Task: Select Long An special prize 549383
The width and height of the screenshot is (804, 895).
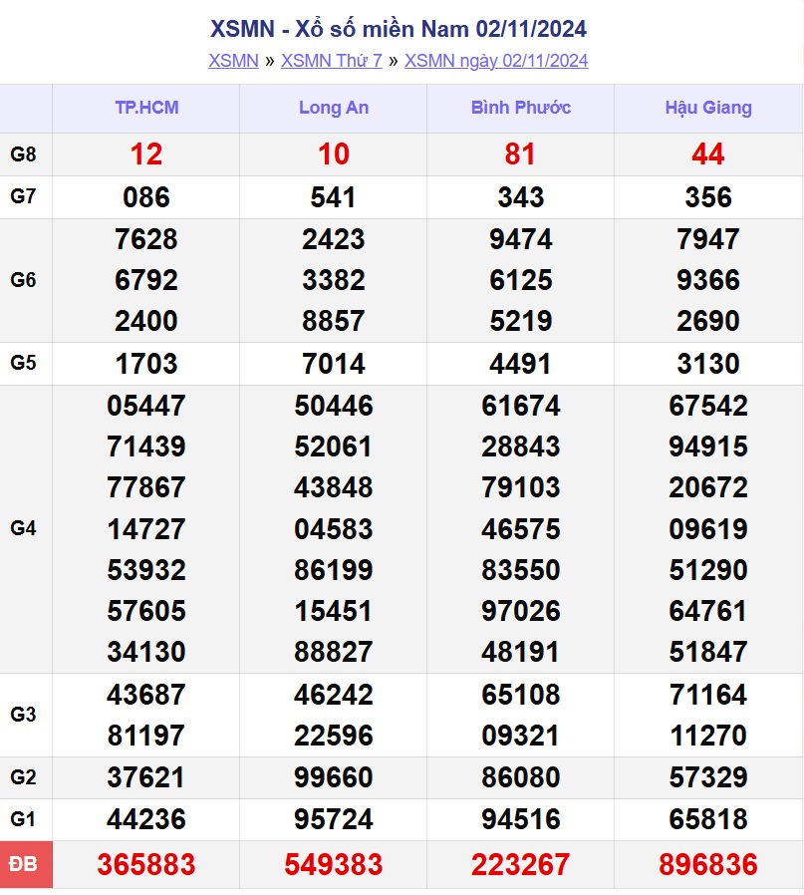Action: (x=334, y=864)
